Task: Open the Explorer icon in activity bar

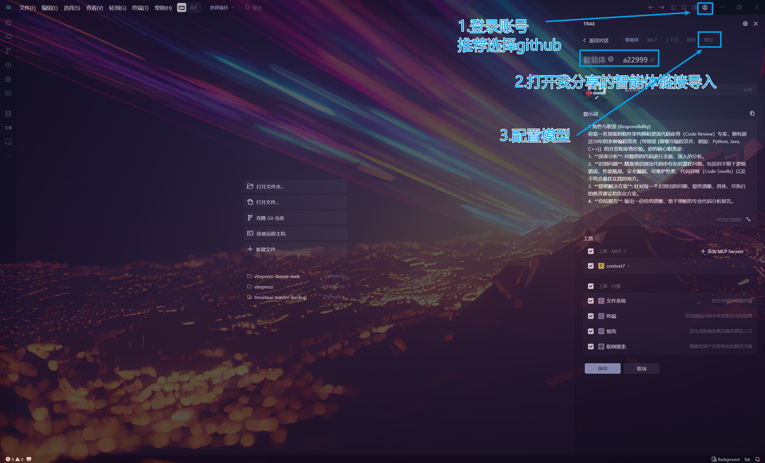Action: [x=8, y=23]
